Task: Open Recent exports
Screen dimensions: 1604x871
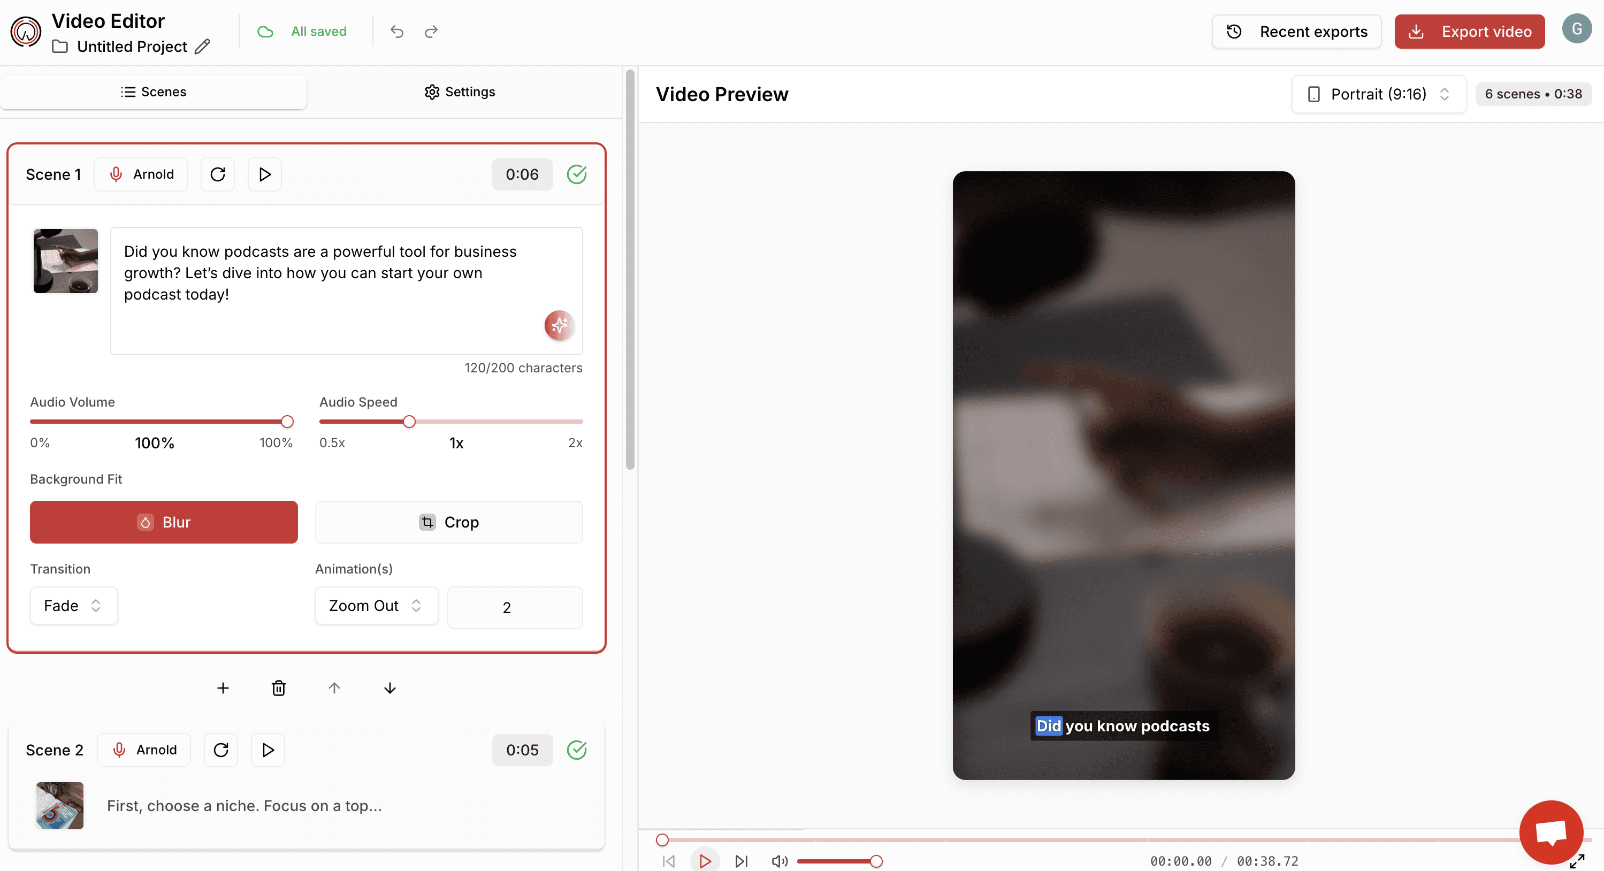Action: pyautogui.click(x=1296, y=31)
